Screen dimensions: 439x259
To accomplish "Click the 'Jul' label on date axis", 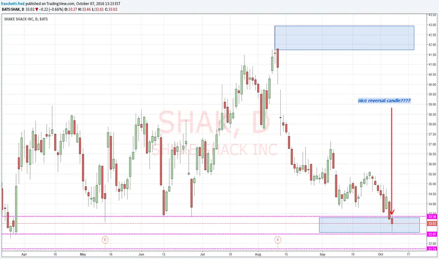I will click(x=203, y=254).
